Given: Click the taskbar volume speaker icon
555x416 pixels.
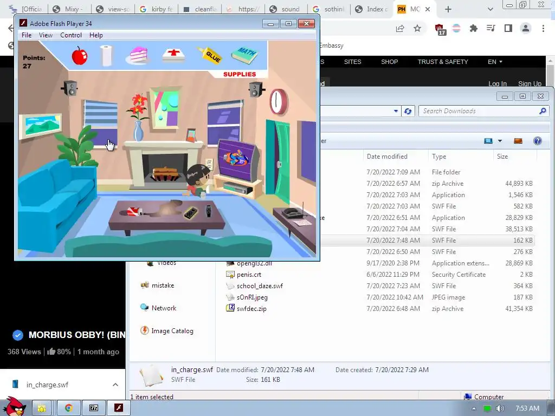Looking at the screenshot, I should [500, 408].
